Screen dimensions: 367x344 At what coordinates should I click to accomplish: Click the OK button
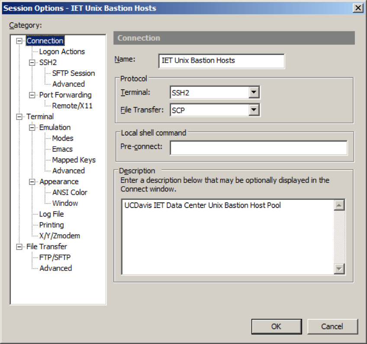(x=277, y=327)
